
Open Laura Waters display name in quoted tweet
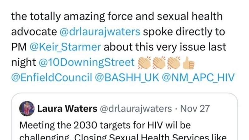[x=67, y=109]
